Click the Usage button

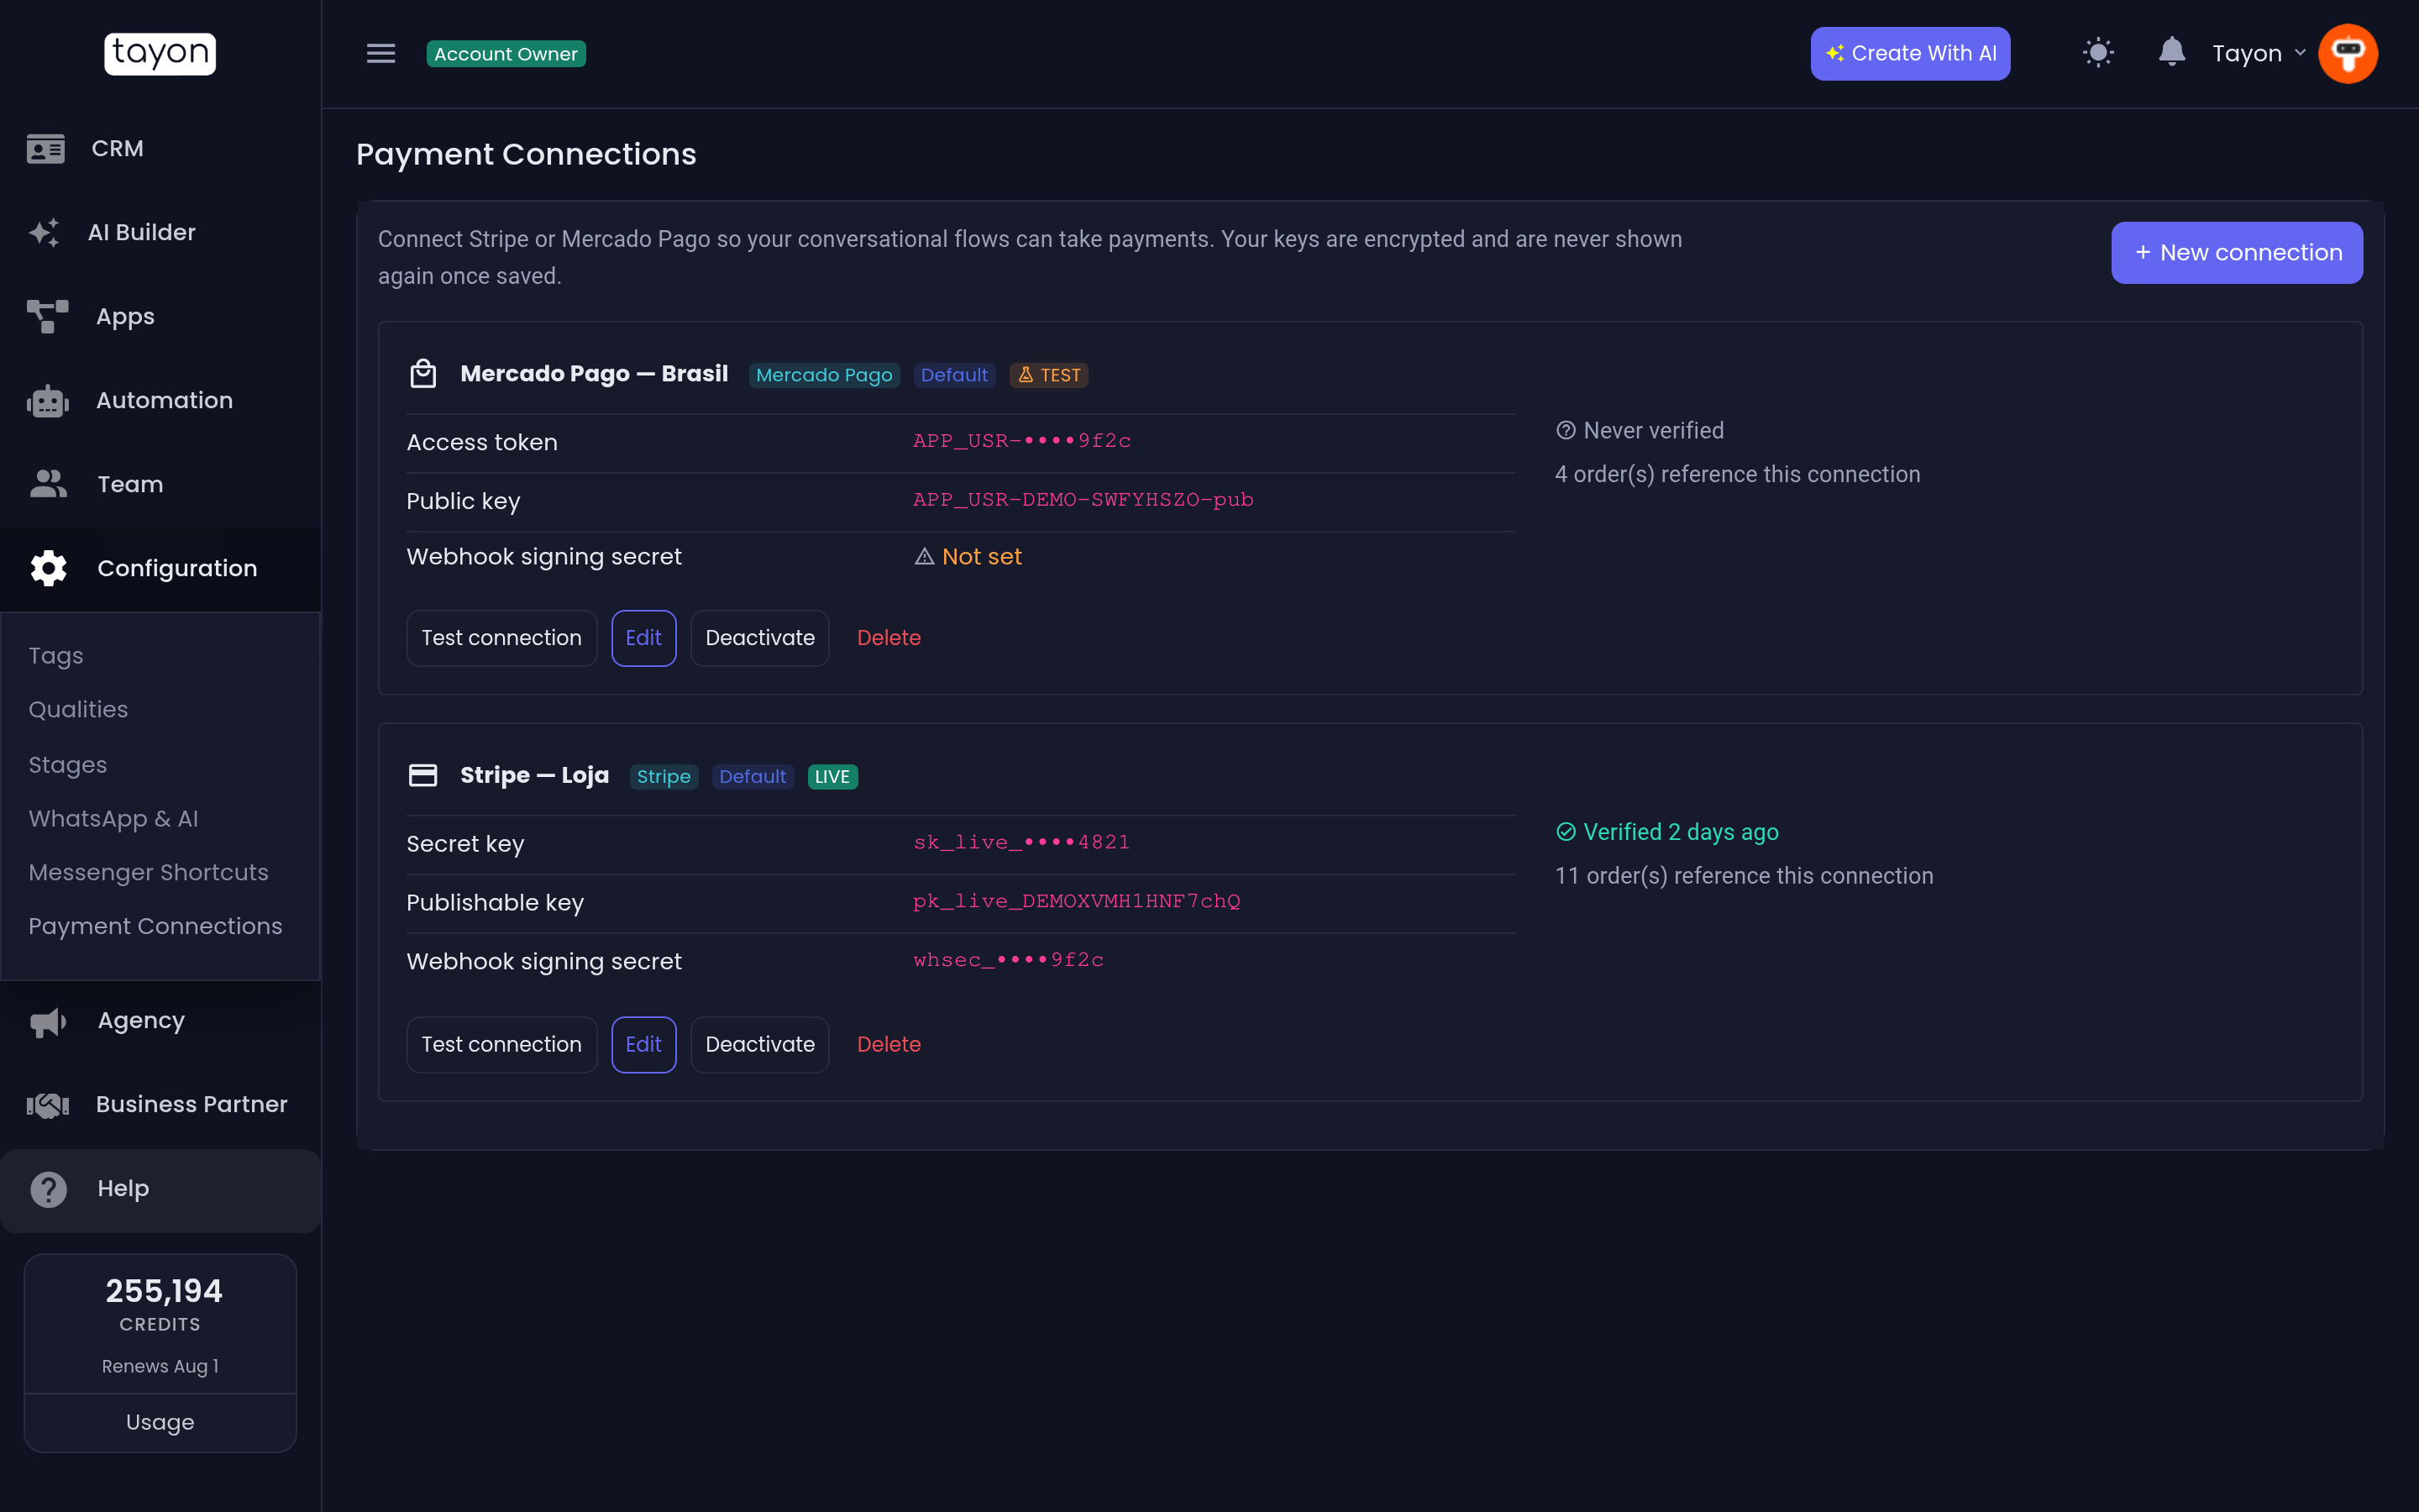[160, 1422]
